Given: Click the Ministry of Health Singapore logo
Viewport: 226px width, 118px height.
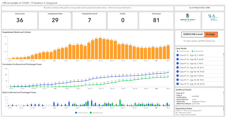Looking at the screenshot, I should 188,18.
